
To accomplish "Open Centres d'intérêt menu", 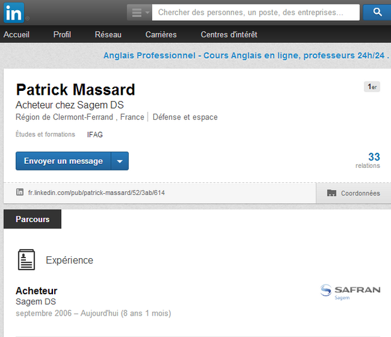I will (x=229, y=35).
